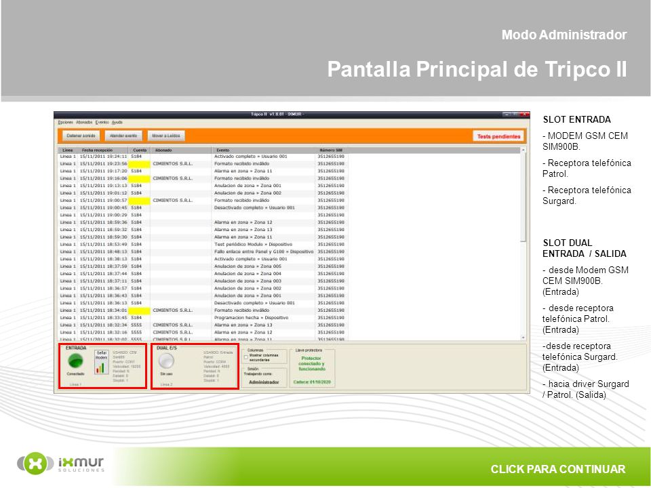Click 'Fallo enlace entre Panel y G100' event
Screen dimensions: 651x488
(264, 251)
